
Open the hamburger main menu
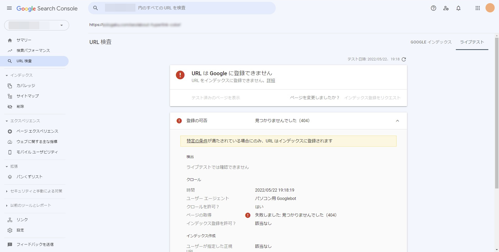coord(9,8)
